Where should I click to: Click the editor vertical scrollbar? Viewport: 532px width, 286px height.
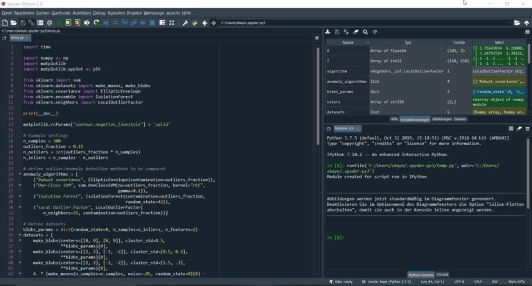(x=317, y=96)
